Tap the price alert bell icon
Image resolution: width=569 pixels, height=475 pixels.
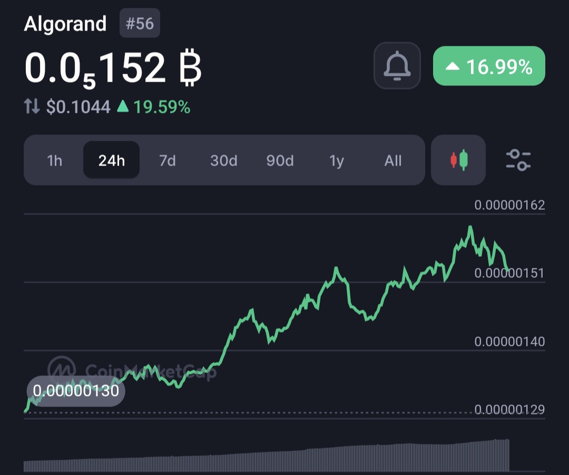point(397,65)
